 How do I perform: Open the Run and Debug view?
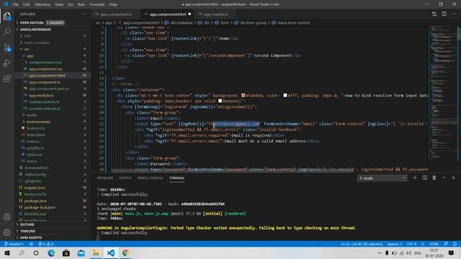(7, 63)
